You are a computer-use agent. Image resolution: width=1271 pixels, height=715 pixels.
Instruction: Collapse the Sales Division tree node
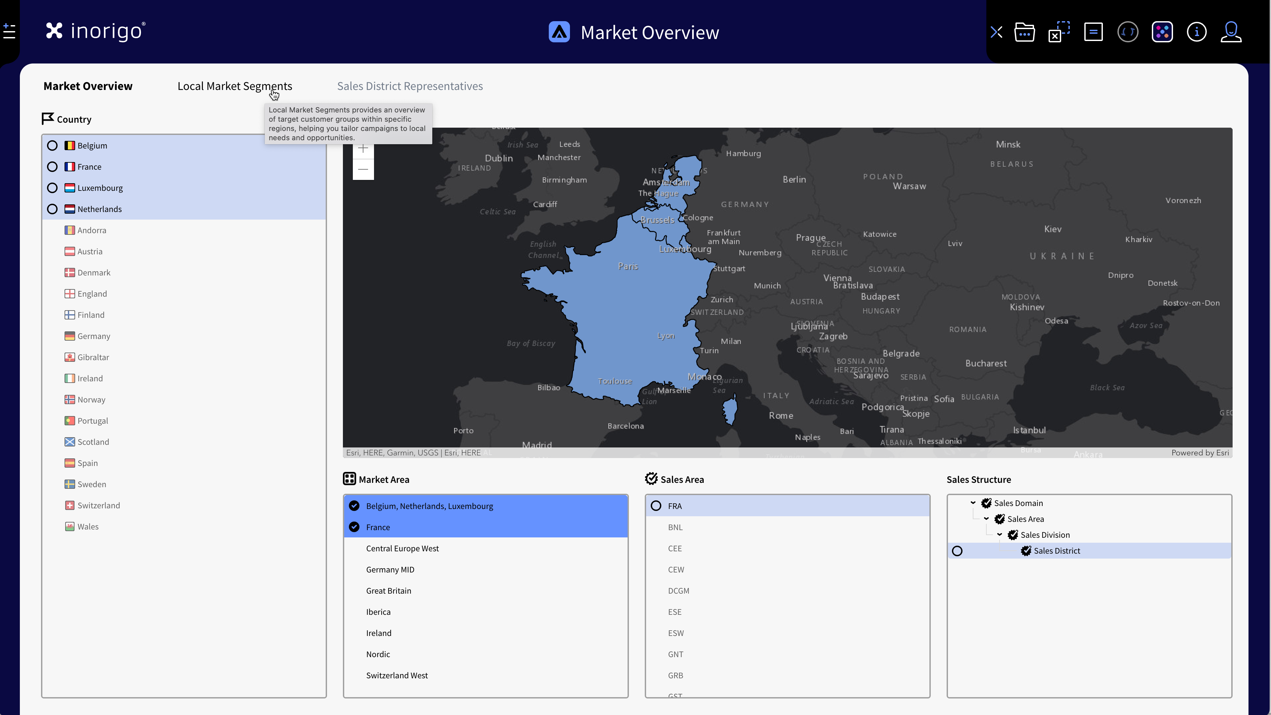coord(1000,534)
